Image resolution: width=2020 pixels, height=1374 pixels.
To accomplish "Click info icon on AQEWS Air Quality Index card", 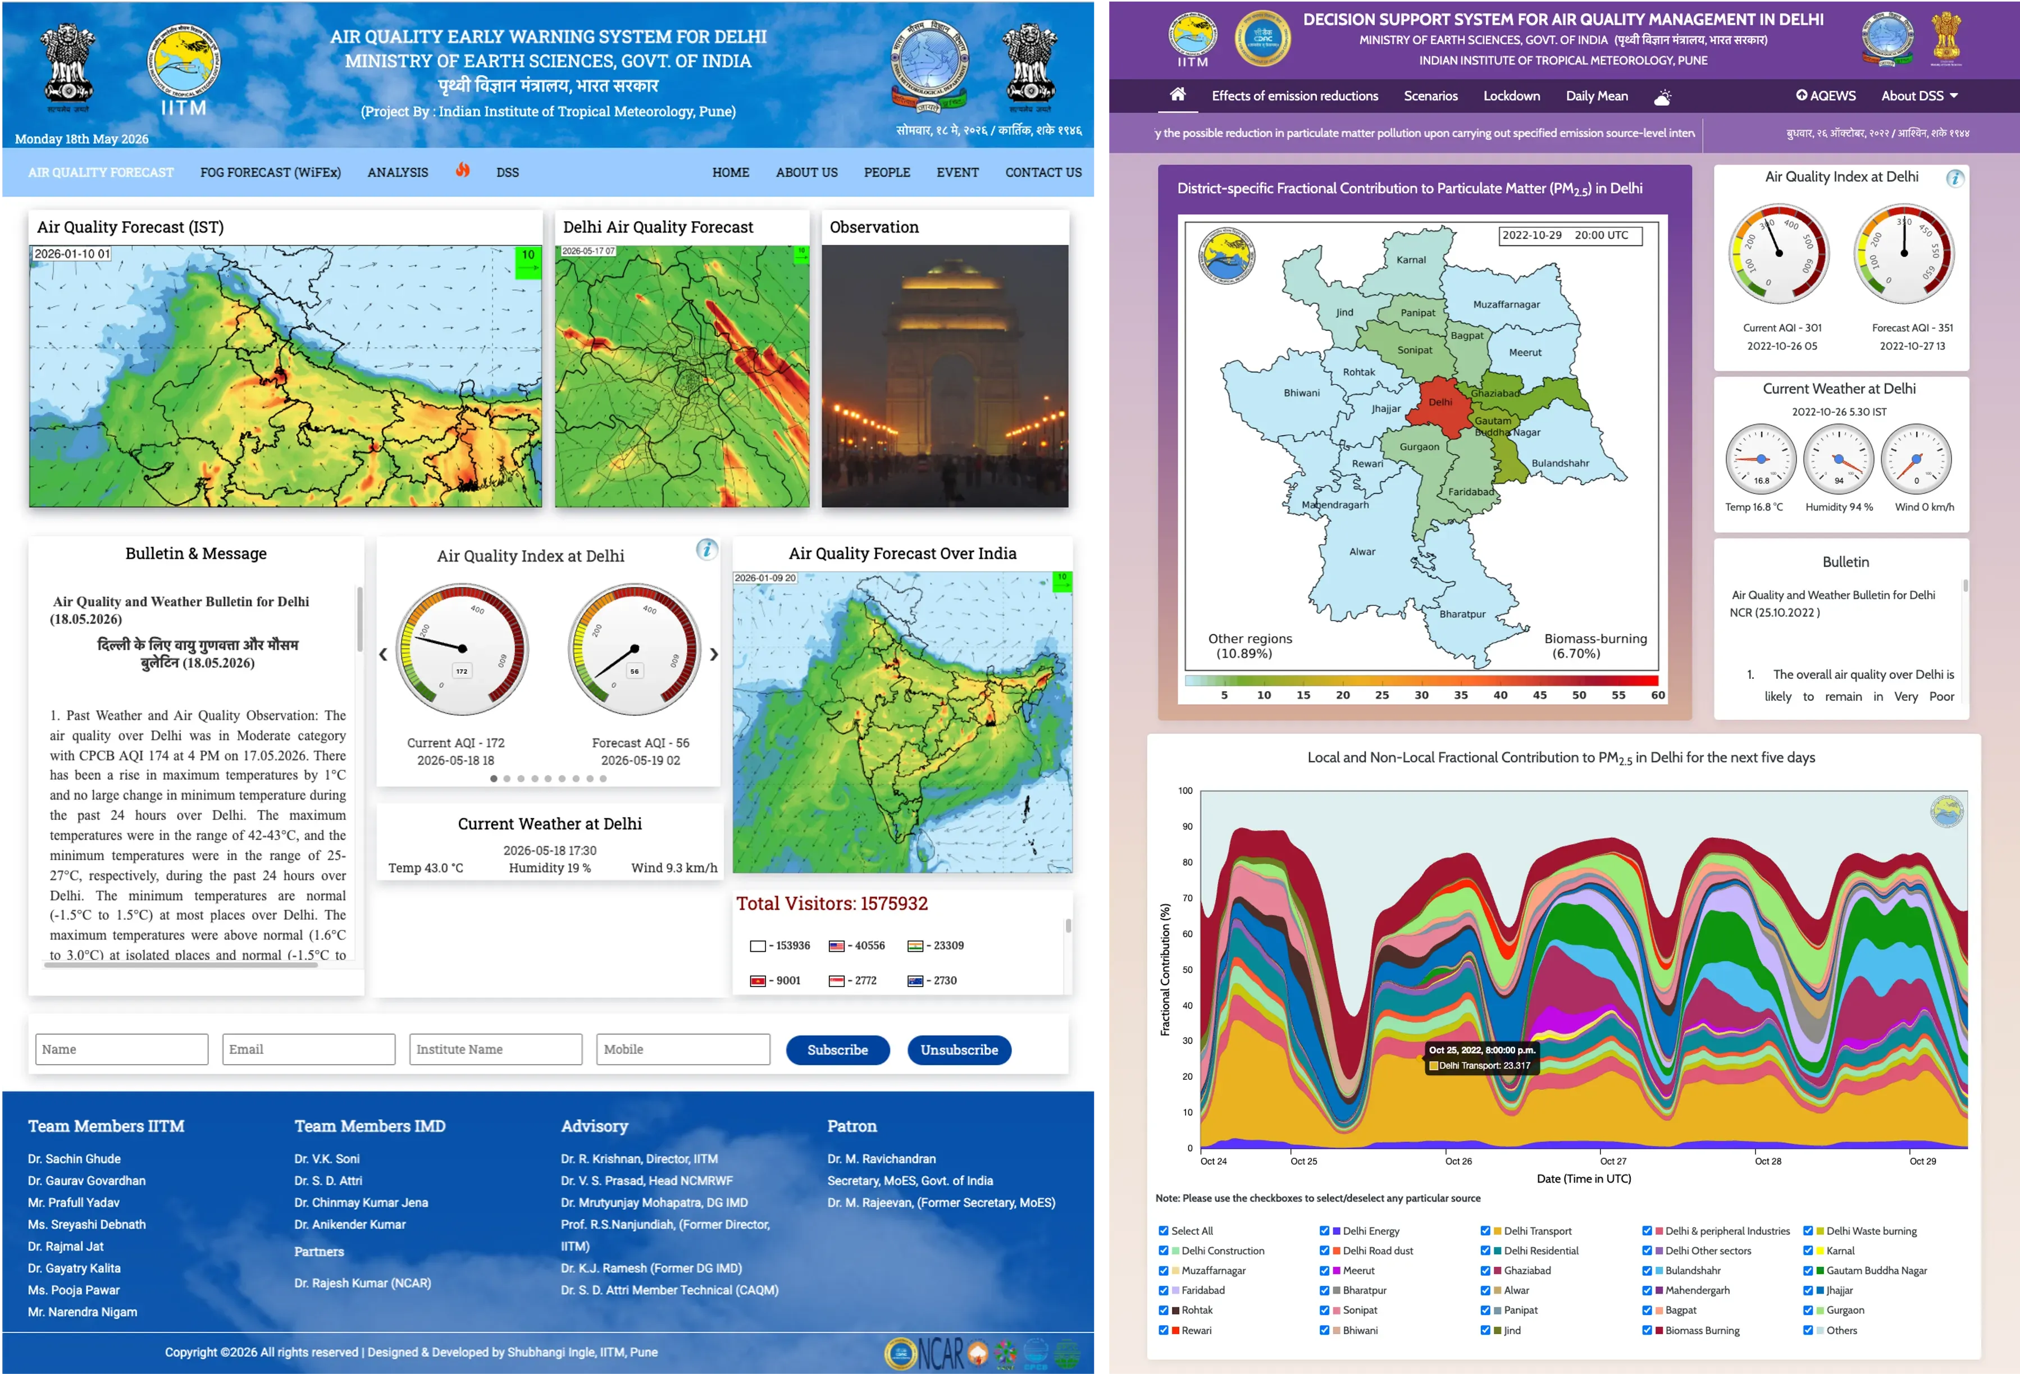I will point(706,549).
